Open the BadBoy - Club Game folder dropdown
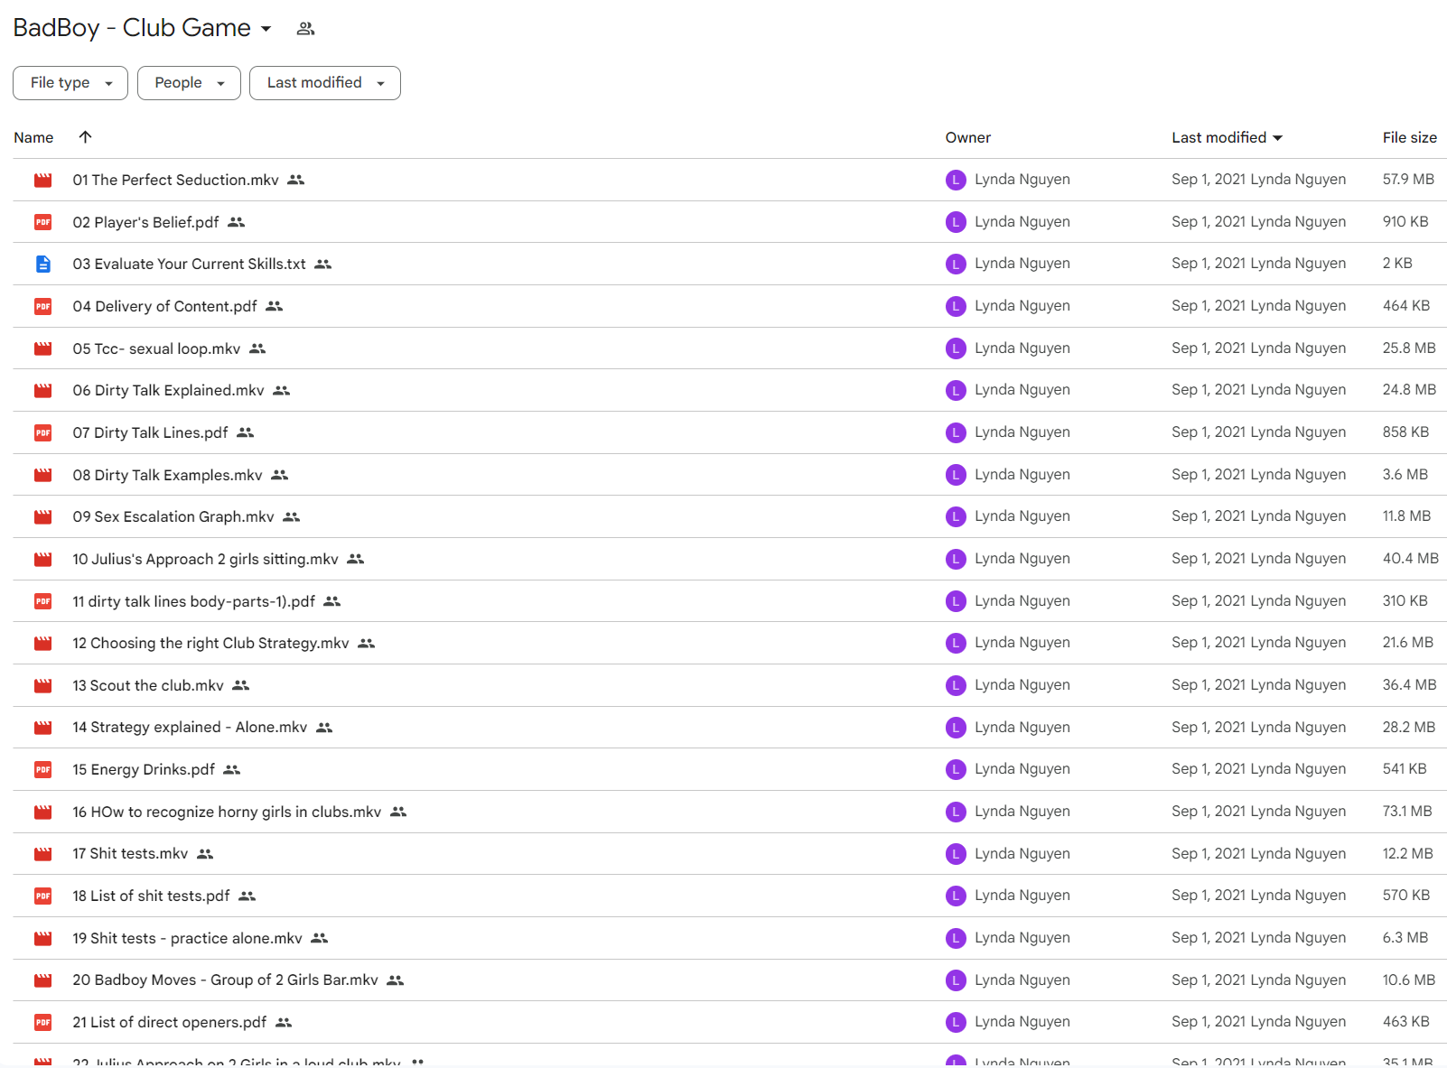Viewport: 1447px width, 1068px height. 266,29
